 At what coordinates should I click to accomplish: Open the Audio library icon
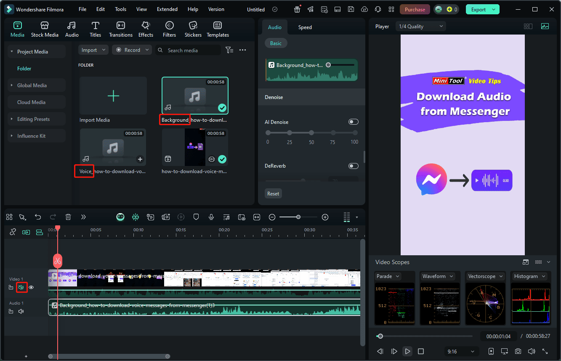pos(72,29)
